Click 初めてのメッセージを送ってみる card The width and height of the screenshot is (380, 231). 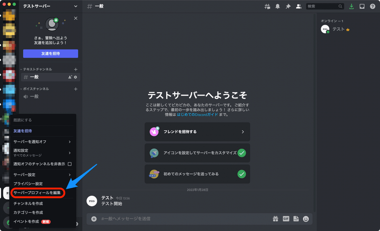click(197, 174)
